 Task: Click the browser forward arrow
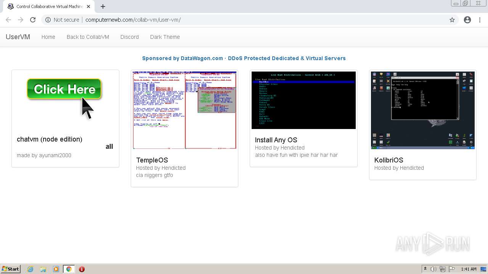21,20
